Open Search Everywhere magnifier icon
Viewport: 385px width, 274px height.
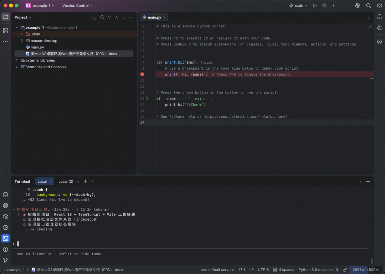pyautogui.click(x=369, y=6)
